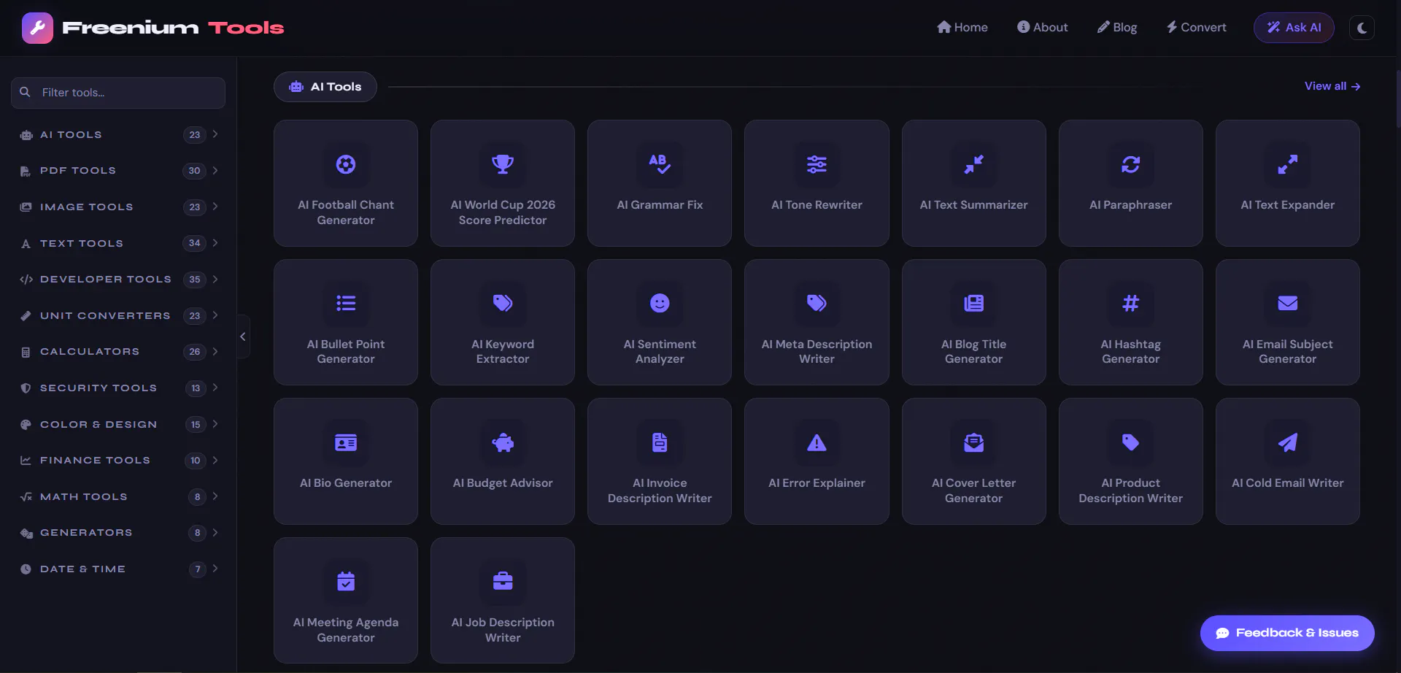Select the AI Product Description Writer tag icon
The width and height of the screenshot is (1401, 673).
click(1130, 442)
